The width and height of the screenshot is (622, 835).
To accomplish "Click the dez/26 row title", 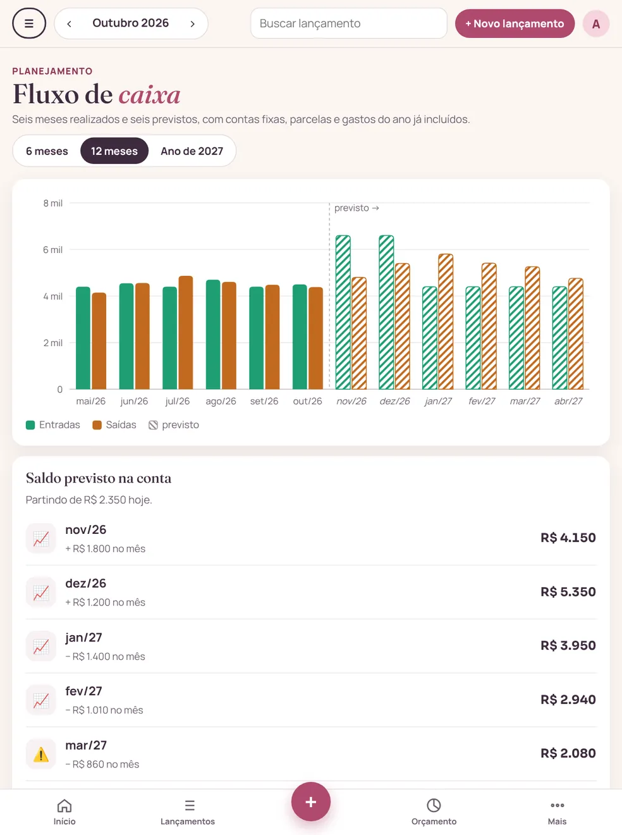I will pyautogui.click(x=86, y=583).
